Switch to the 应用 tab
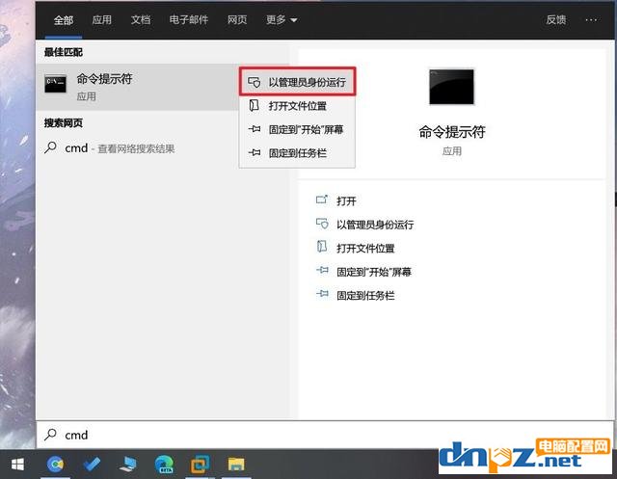 pyautogui.click(x=102, y=20)
